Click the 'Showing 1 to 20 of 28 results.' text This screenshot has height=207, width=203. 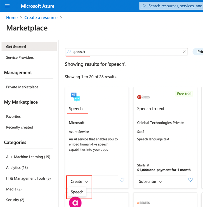pyautogui.click(x=91, y=77)
